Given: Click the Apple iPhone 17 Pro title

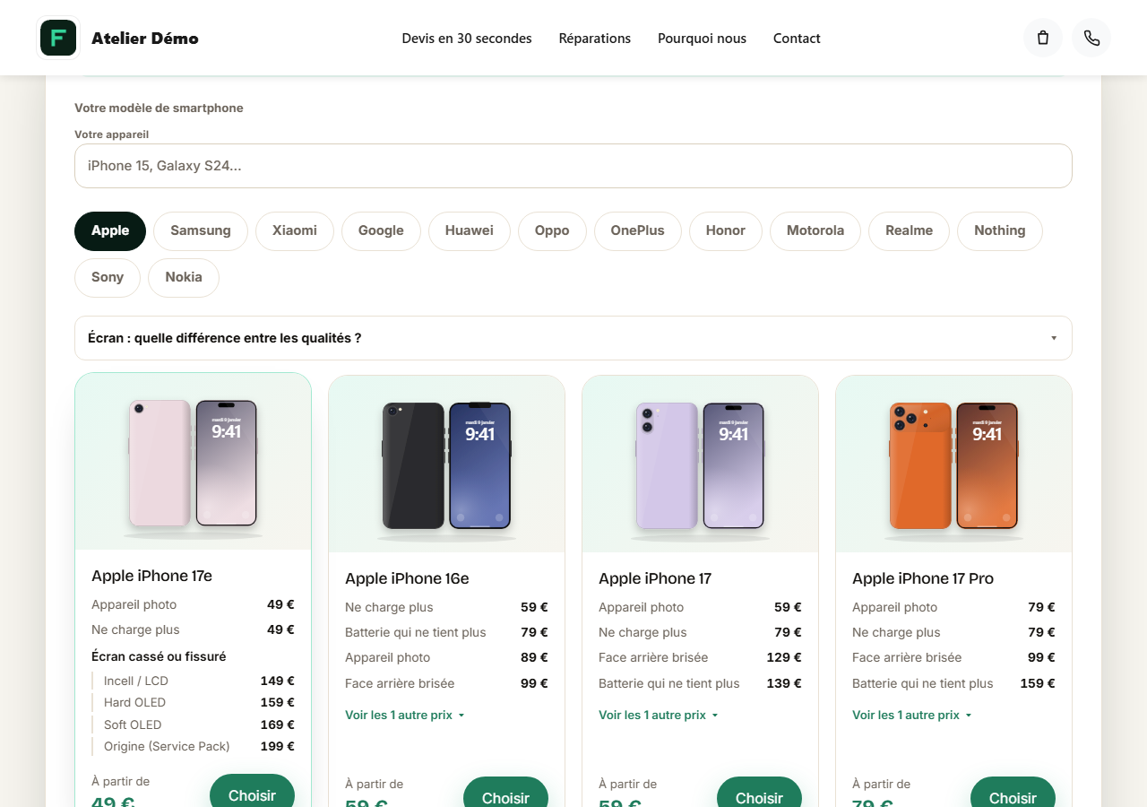Looking at the screenshot, I should (923, 578).
